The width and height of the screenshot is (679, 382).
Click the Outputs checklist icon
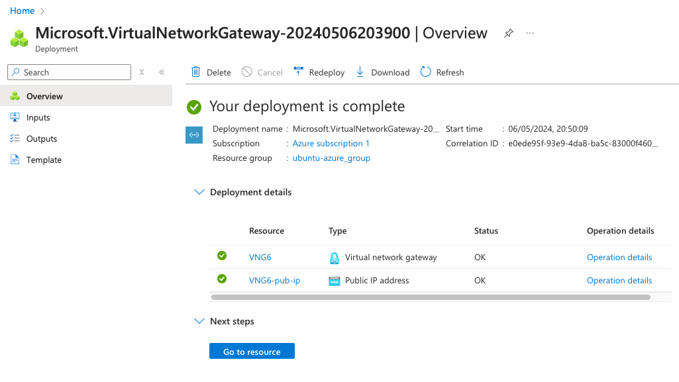pyautogui.click(x=15, y=138)
